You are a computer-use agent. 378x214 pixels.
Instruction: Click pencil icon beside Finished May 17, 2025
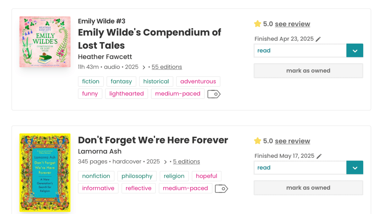coord(319,156)
